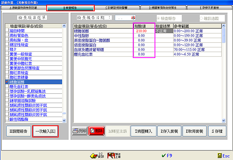Click the Esc exit icon
This screenshot has width=233, height=160.
219,155
